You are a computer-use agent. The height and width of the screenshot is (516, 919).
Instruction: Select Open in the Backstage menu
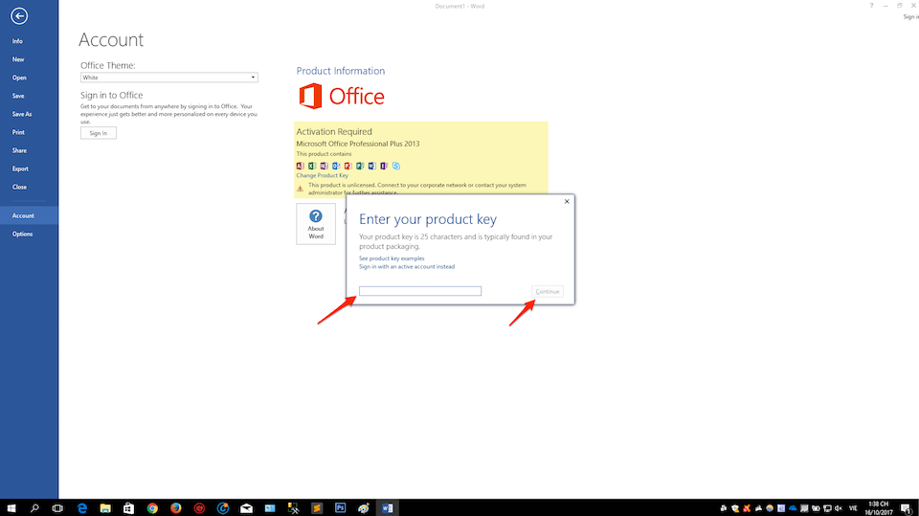pos(19,78)
